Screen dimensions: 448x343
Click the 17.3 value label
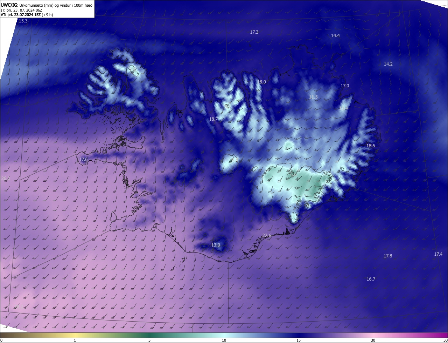pyautogui.click(x=254, y=32)
